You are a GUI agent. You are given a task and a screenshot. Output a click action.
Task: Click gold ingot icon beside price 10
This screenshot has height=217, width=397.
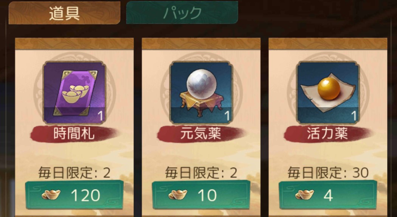coord(178,195)
